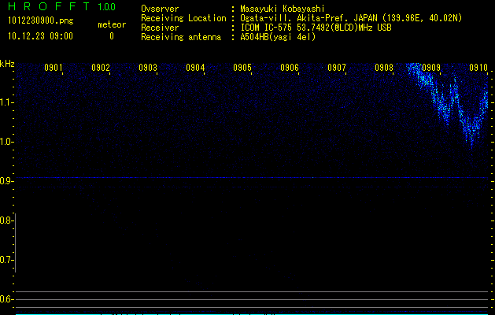The height and width of the screenshot is (315, 495).
Task: Click the 0.8 kHz axis label
Action: [6, 220]
